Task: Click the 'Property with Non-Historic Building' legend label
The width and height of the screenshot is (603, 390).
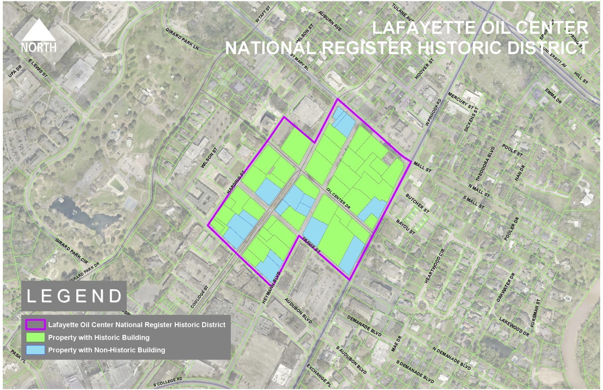Action: point(106,350)
